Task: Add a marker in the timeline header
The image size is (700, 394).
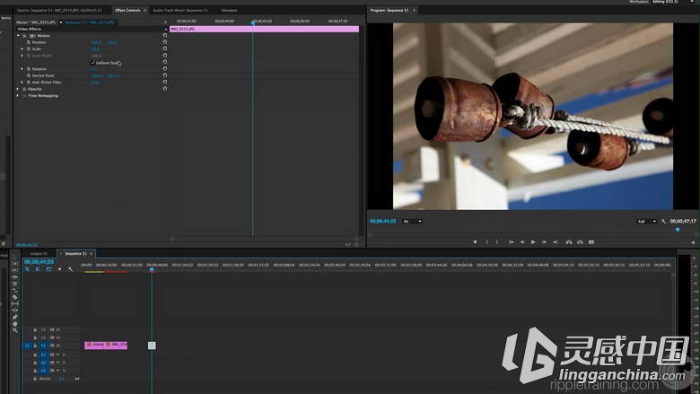Action: [59, 269]
